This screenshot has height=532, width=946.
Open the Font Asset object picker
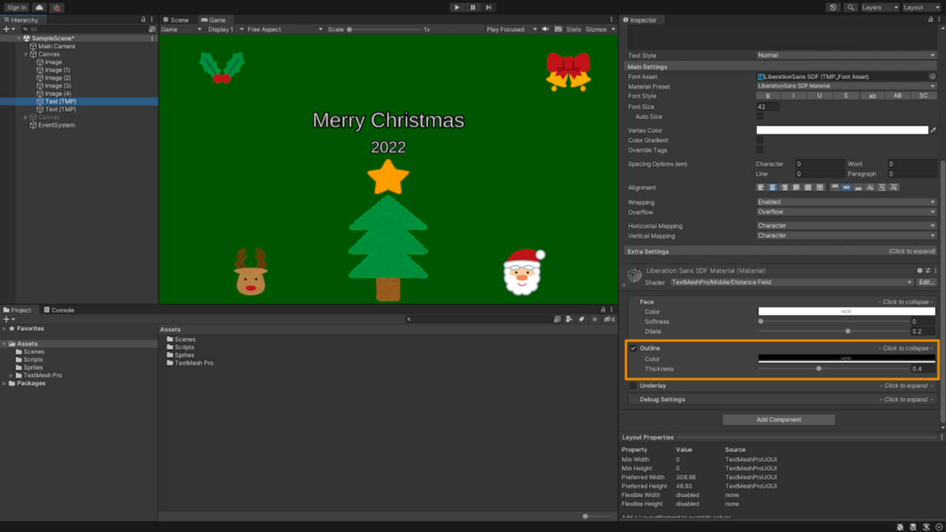pyautogui.click(x=932, y=76)
